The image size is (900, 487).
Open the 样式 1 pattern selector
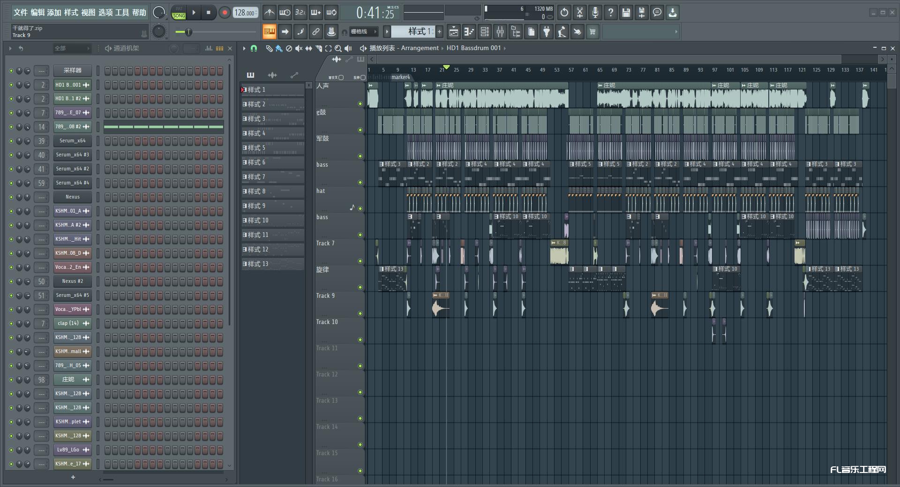click(x=413, y=31)
